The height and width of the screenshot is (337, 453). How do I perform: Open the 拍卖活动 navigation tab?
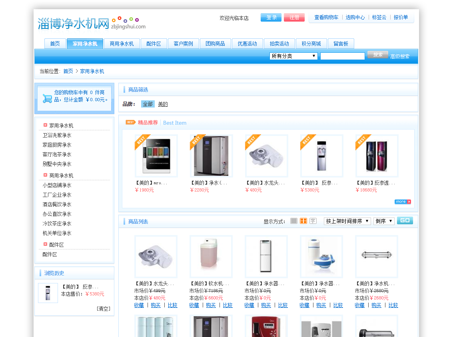tap(279, 44)
